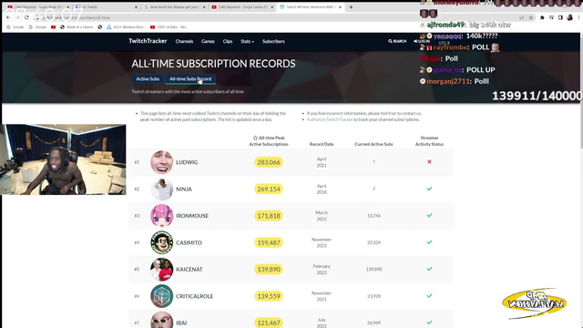
Task: Open the Chrome three-dot menu
Action: 578,17
